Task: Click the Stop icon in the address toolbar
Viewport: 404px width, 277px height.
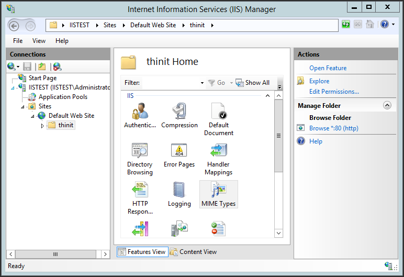Action: point(358,25)
